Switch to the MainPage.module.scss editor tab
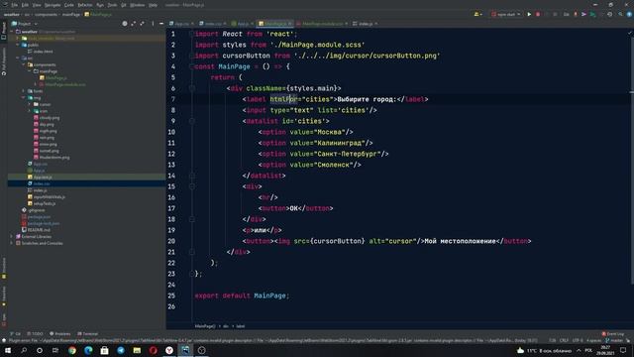 [x=322, y=24]
